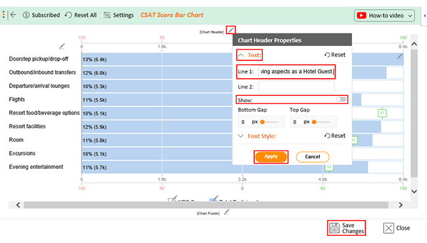Click the 12% (6.0k) bar value
The image size is (427, 243).
[x=95, y=73]
